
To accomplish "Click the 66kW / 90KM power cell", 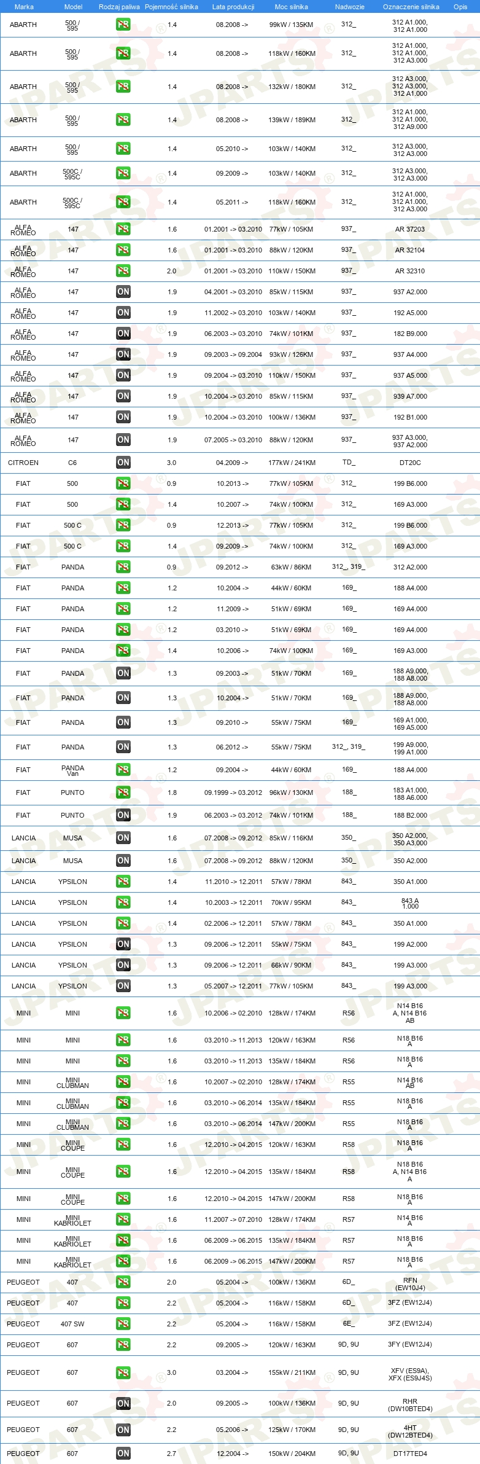I will coord(292,965).
